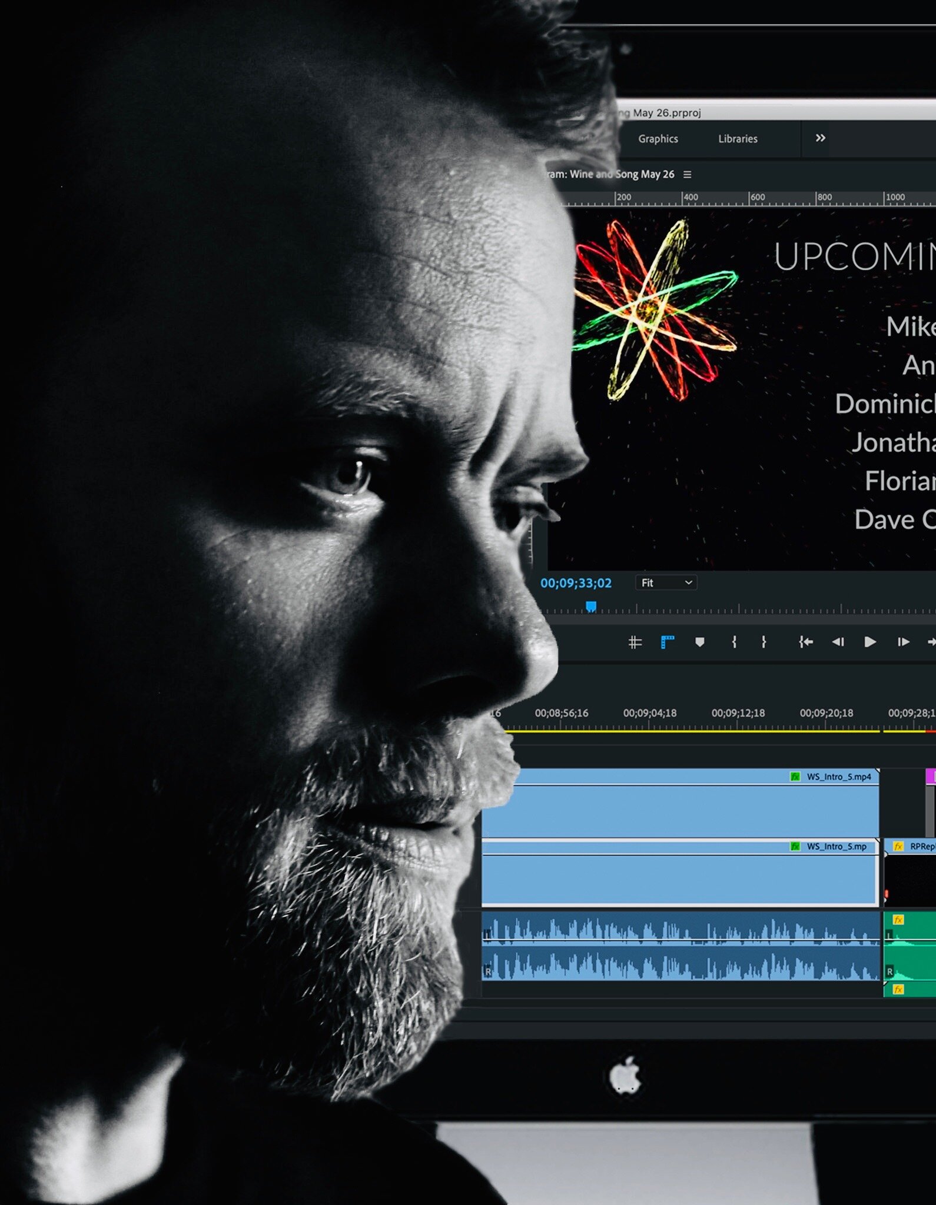The height and width of the screenshot is (1205, 936).
Task: Click the lower fx badge below green audio
Action: [898, 990]
